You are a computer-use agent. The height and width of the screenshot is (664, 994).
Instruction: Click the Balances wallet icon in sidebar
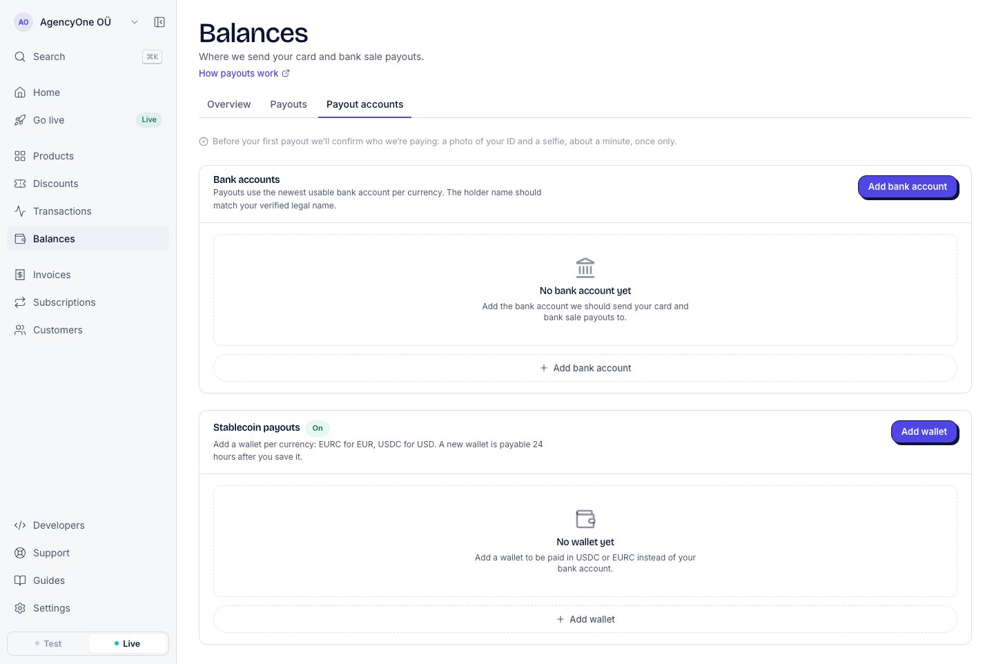pos(20,239)
